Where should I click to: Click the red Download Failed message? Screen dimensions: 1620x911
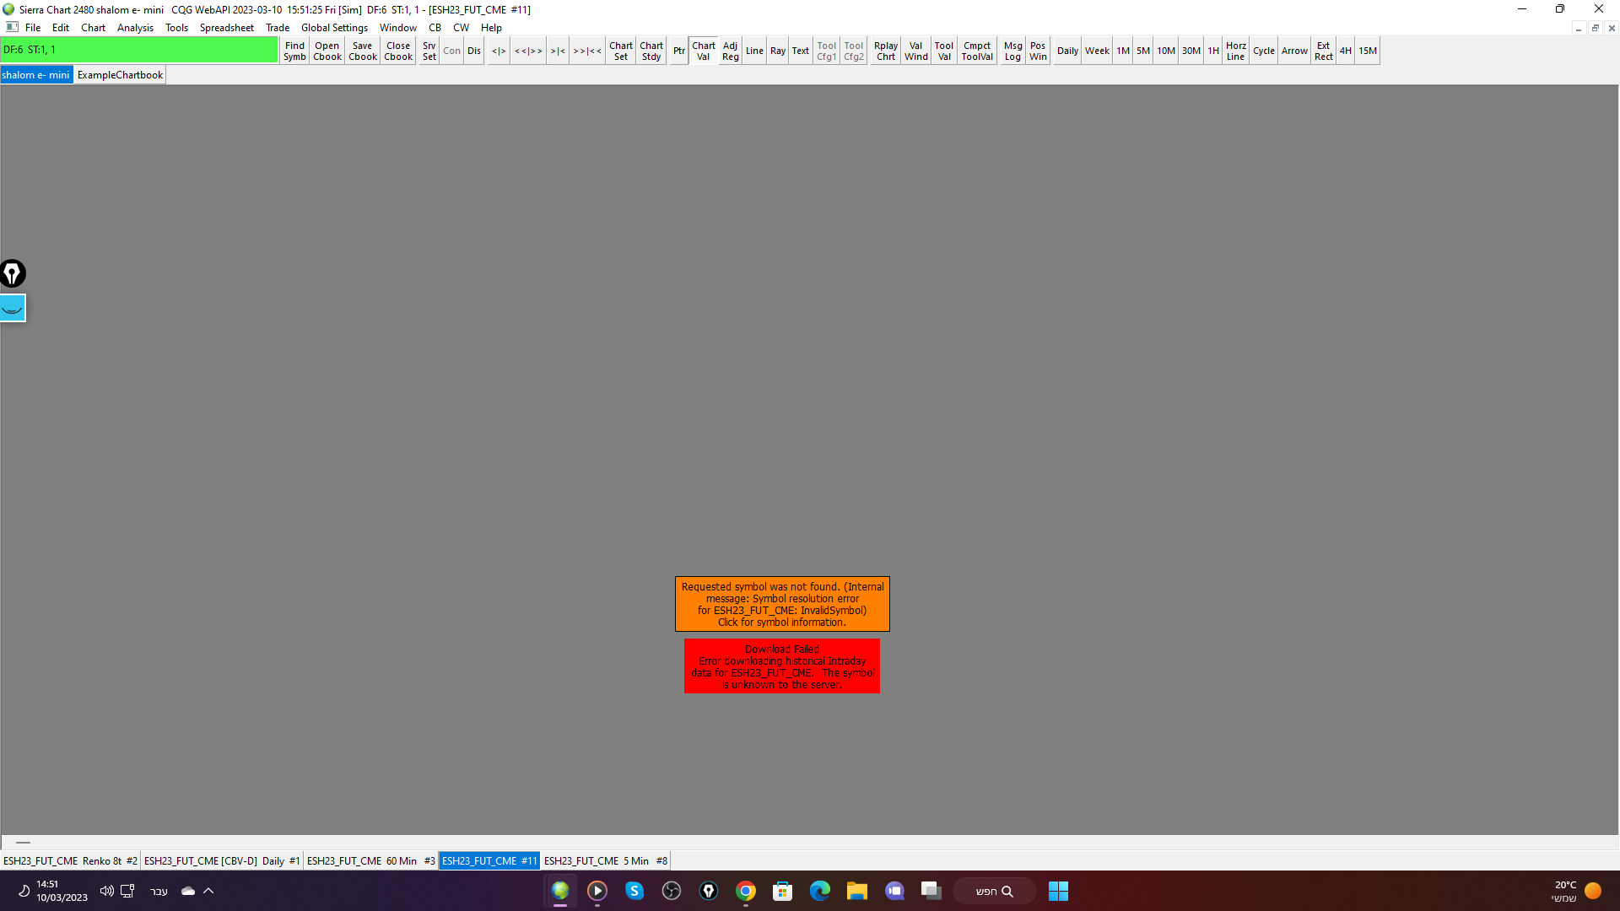pyautogui.click(x=782, y=666)
